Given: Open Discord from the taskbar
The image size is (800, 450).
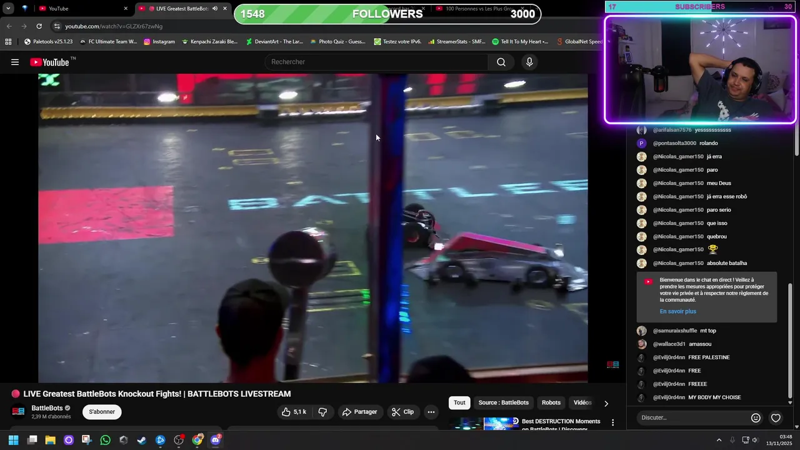Looking at the screenshot, I should 216,440.
